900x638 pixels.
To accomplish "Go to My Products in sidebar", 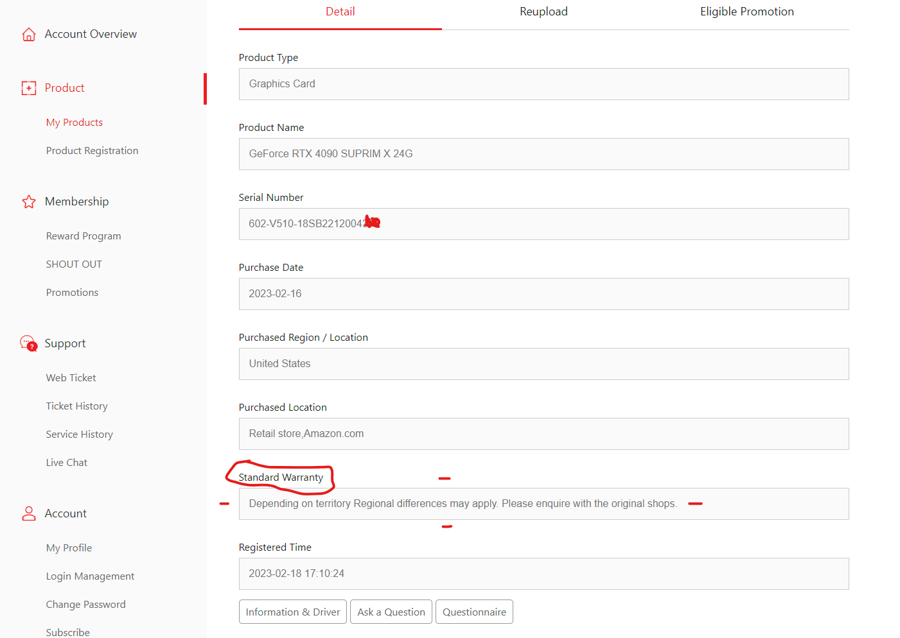I will coord(75,123).
